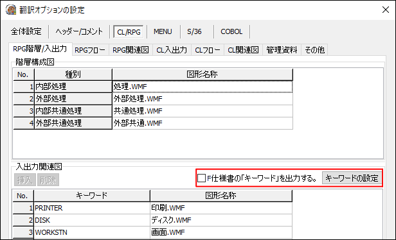Switch to the 全体設定 section

pos(26,31)
